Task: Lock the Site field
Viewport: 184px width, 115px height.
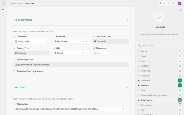Action: (180, 90)
